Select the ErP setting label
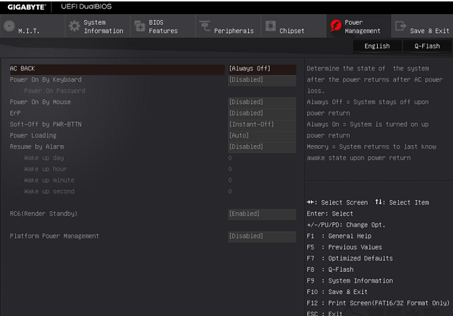Image resolution: width=453 pixels, height=316 pixels. click(x=15, y=114)
